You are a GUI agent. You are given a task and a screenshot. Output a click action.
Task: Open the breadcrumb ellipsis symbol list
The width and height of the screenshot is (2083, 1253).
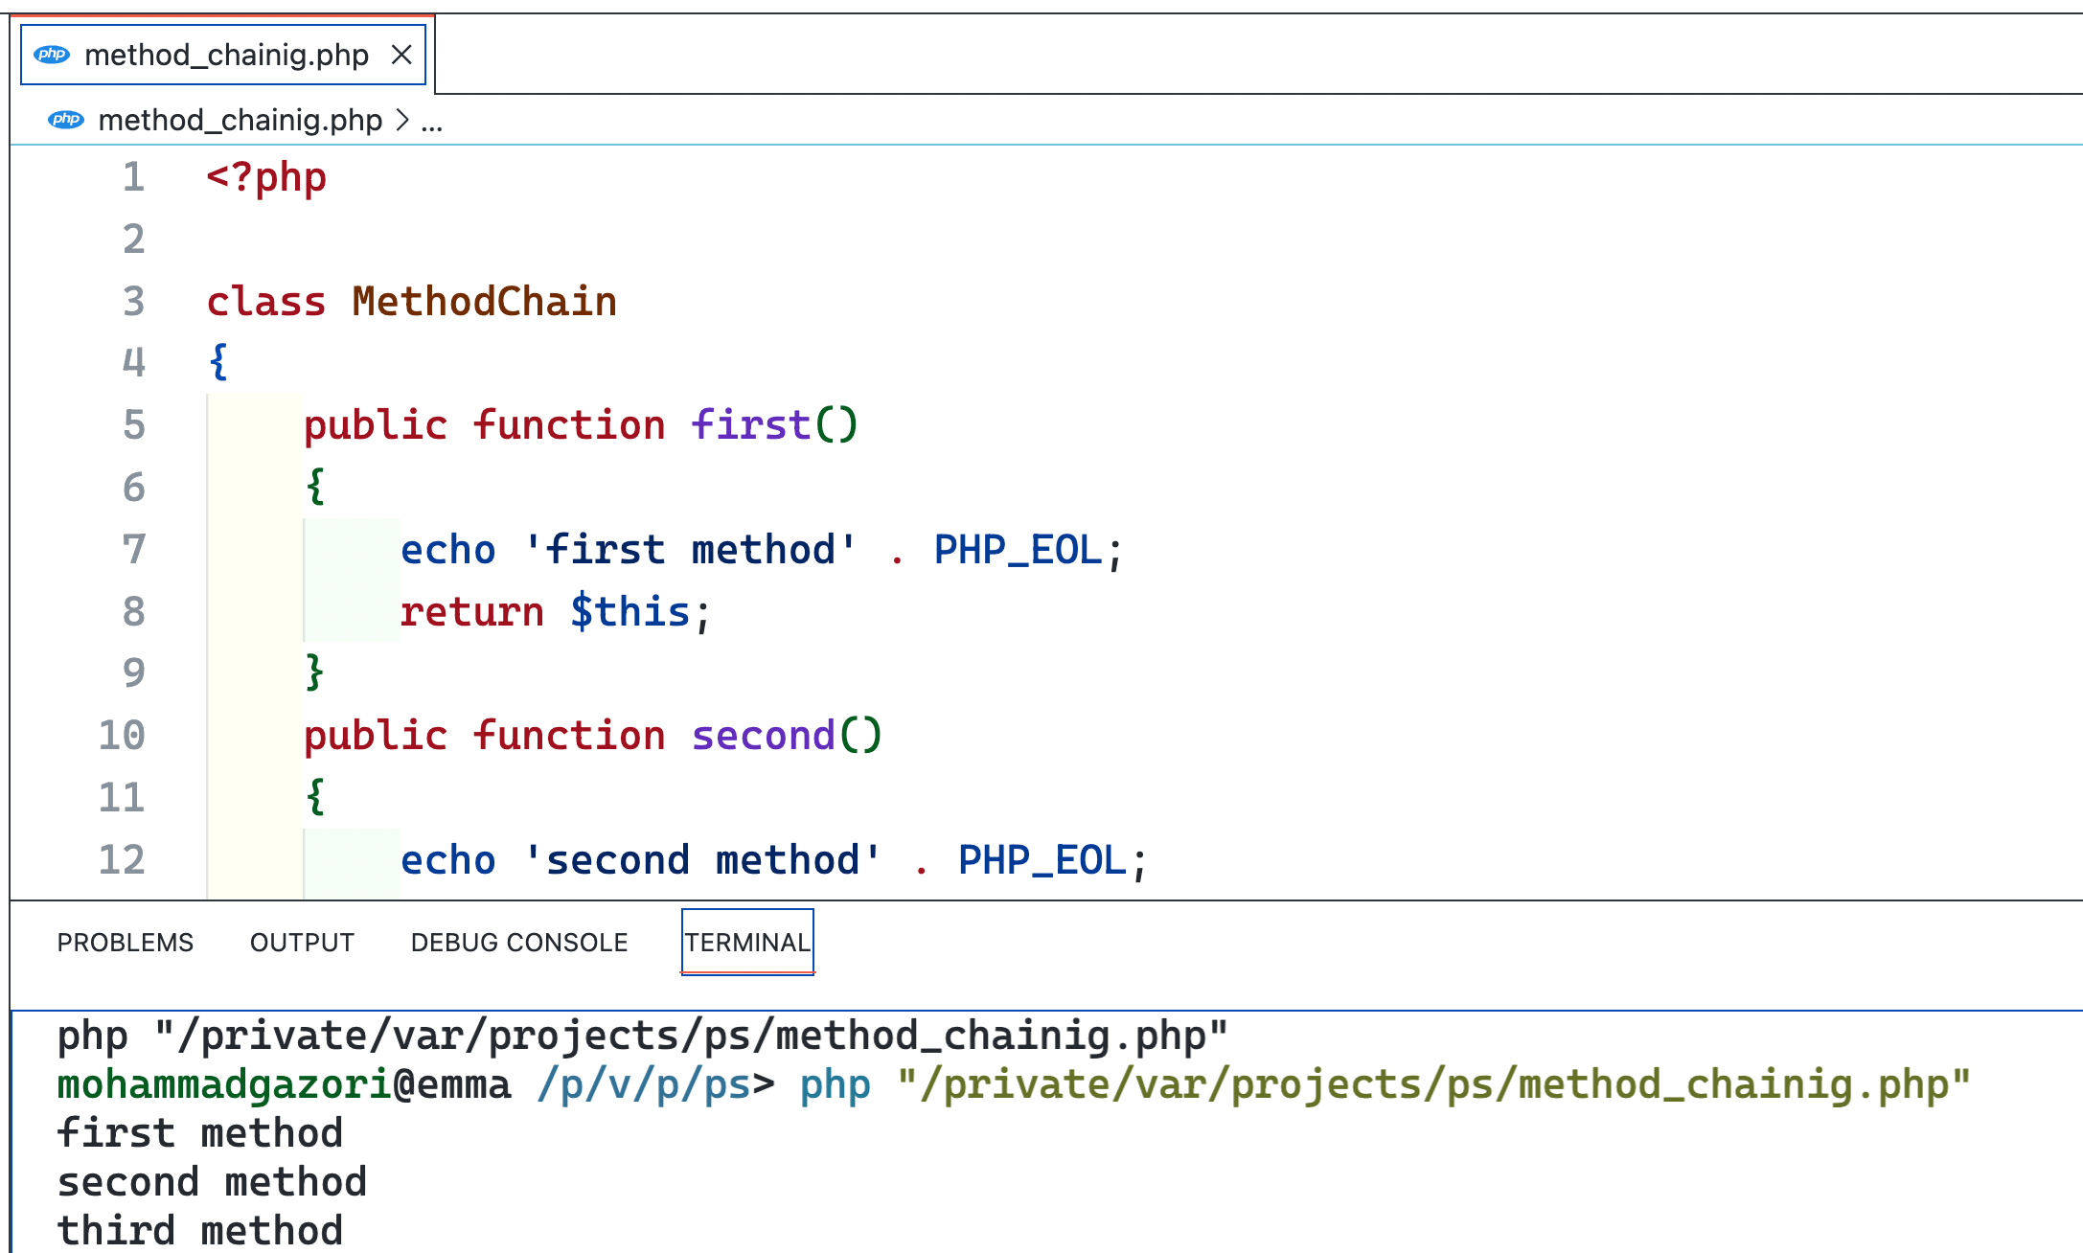pyautogui.click(x=432, y=122)
